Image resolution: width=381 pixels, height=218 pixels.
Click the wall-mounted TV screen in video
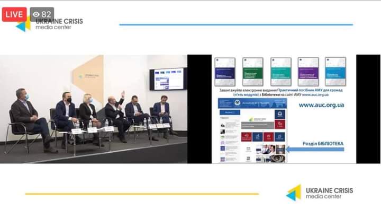(x=168, y=79)
